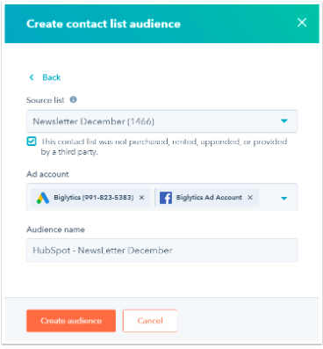The height and width of the screenshot is (349, 323).
Task: Close the Create contact list audience dialog
Action: (302, 23)
